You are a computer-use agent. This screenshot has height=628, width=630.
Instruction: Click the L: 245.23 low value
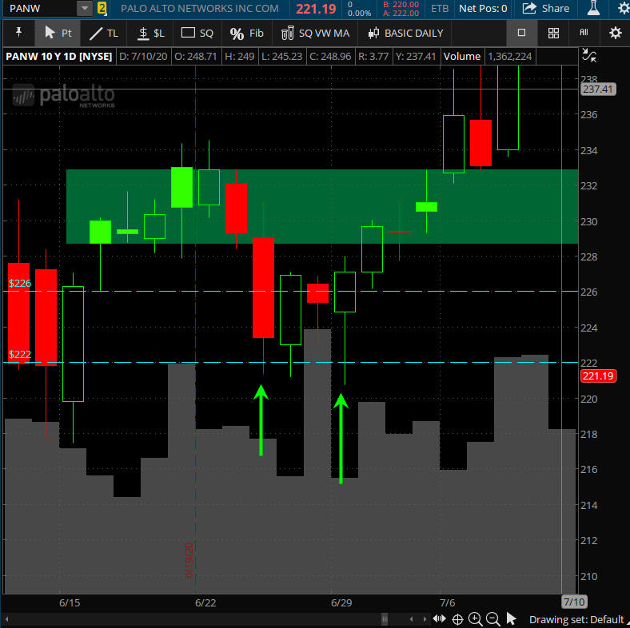tap(281, 56)
